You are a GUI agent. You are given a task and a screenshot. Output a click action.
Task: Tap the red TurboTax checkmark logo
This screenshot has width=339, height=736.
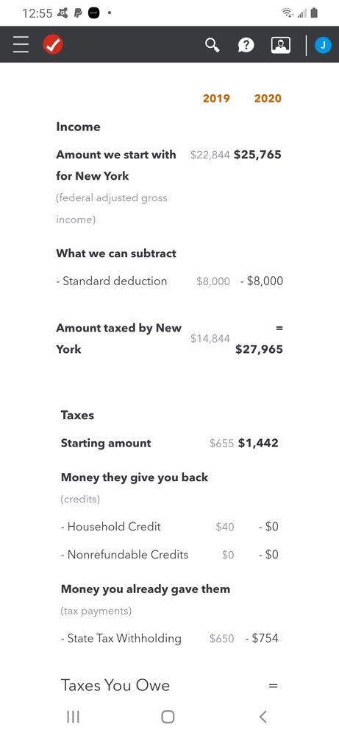pos(53,45)
